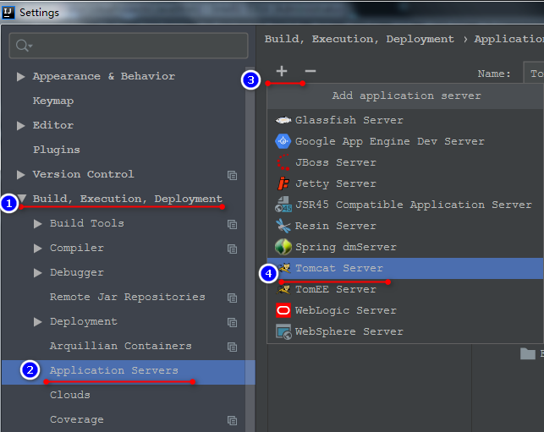Screen dimensions: 544x432
Task: Click the IntelliJ logo in title bar
Action: [8, 13]
